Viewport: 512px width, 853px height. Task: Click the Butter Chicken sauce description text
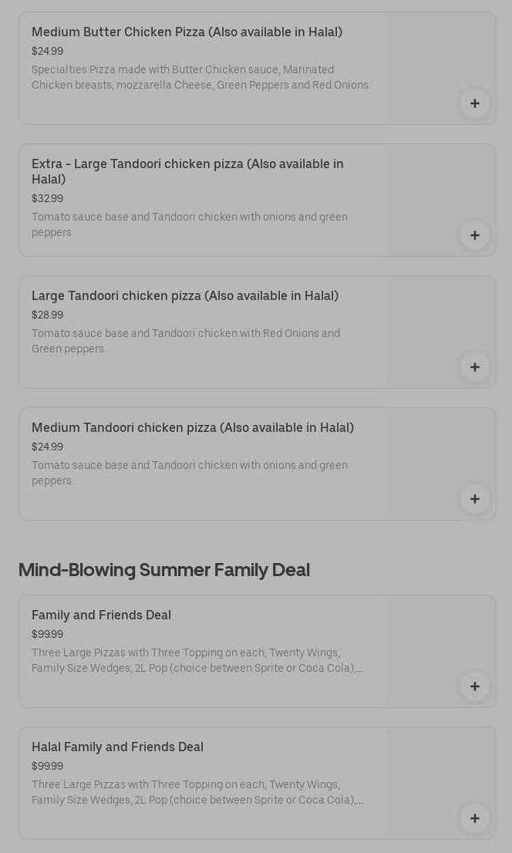(x=200, y=77)
